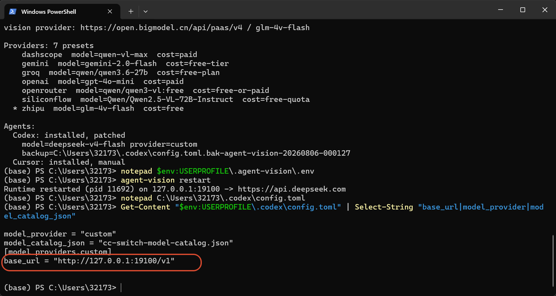
Task: Click the siliconflow provider row
Action: click(x=166, y=100)
